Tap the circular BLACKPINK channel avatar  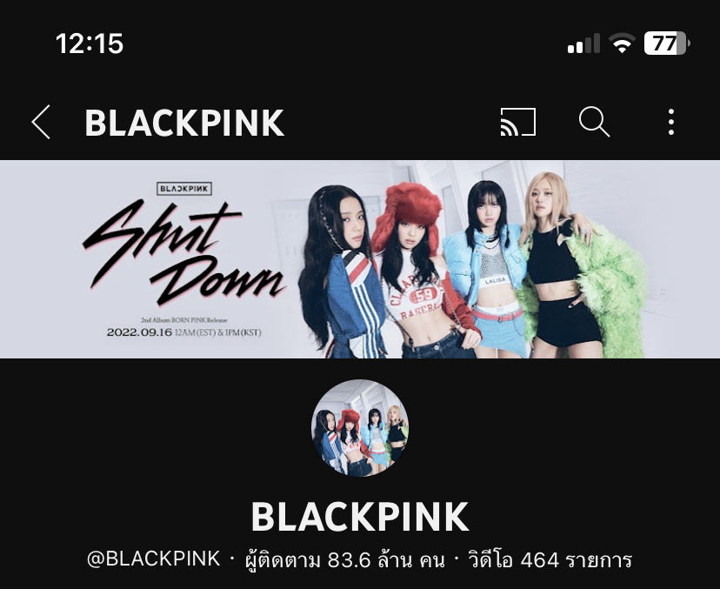click(360, 428)
